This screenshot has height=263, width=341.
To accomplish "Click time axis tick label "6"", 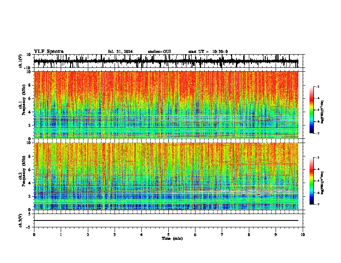I will 195,235.
